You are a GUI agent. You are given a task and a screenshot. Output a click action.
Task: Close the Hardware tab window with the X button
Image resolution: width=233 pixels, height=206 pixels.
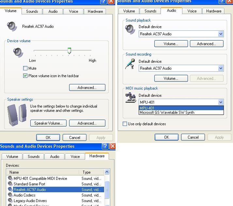[x=112, y=146]
